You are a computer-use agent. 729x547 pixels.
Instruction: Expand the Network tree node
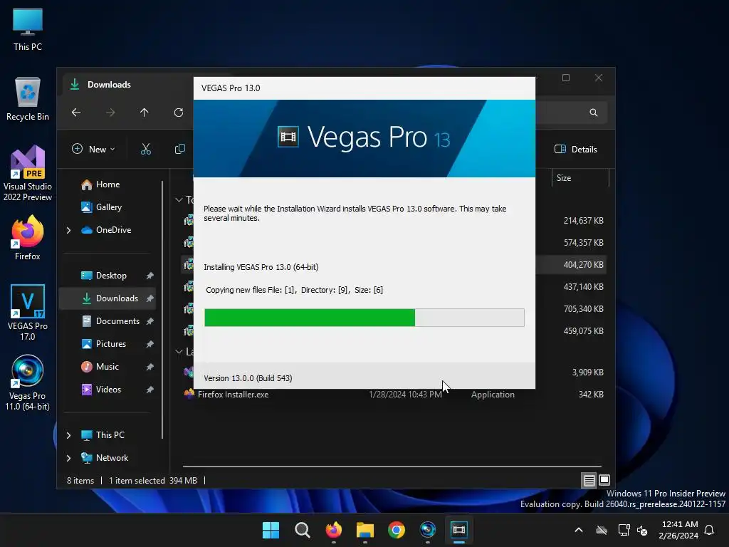click(69, 458)
